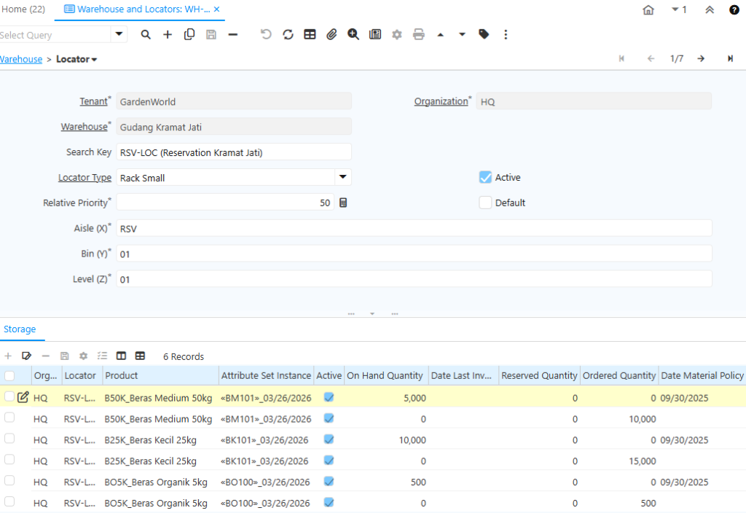The width and height of the screenshot is (746, 513).
Task: Toggle grid view in main toolbar
Action: 310,35
